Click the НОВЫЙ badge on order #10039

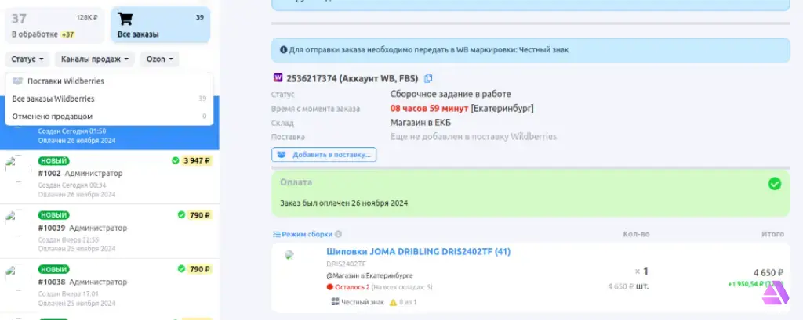coord(53,215)
